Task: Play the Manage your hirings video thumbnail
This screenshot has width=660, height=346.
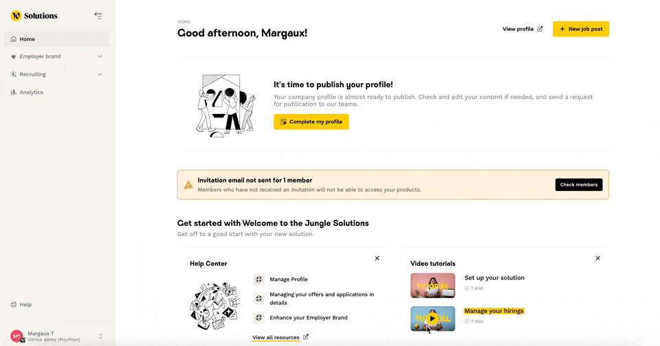Action: click(432, 319)
